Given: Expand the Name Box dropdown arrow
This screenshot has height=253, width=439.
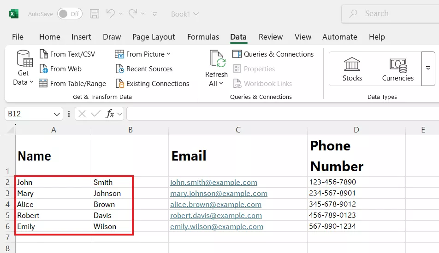Looking at the screenshot, I should 57,114.
